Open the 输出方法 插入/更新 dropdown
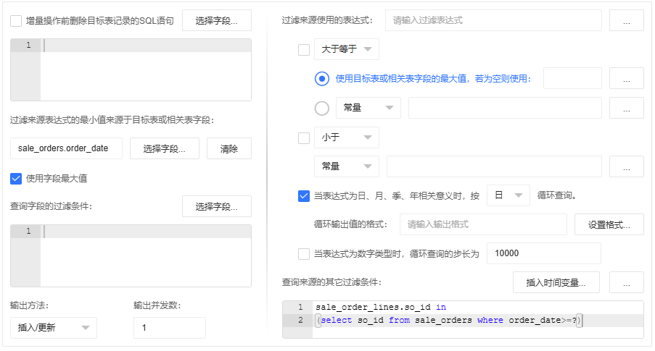Viewport: 655px width, 351px height. [x=54, y=328]
